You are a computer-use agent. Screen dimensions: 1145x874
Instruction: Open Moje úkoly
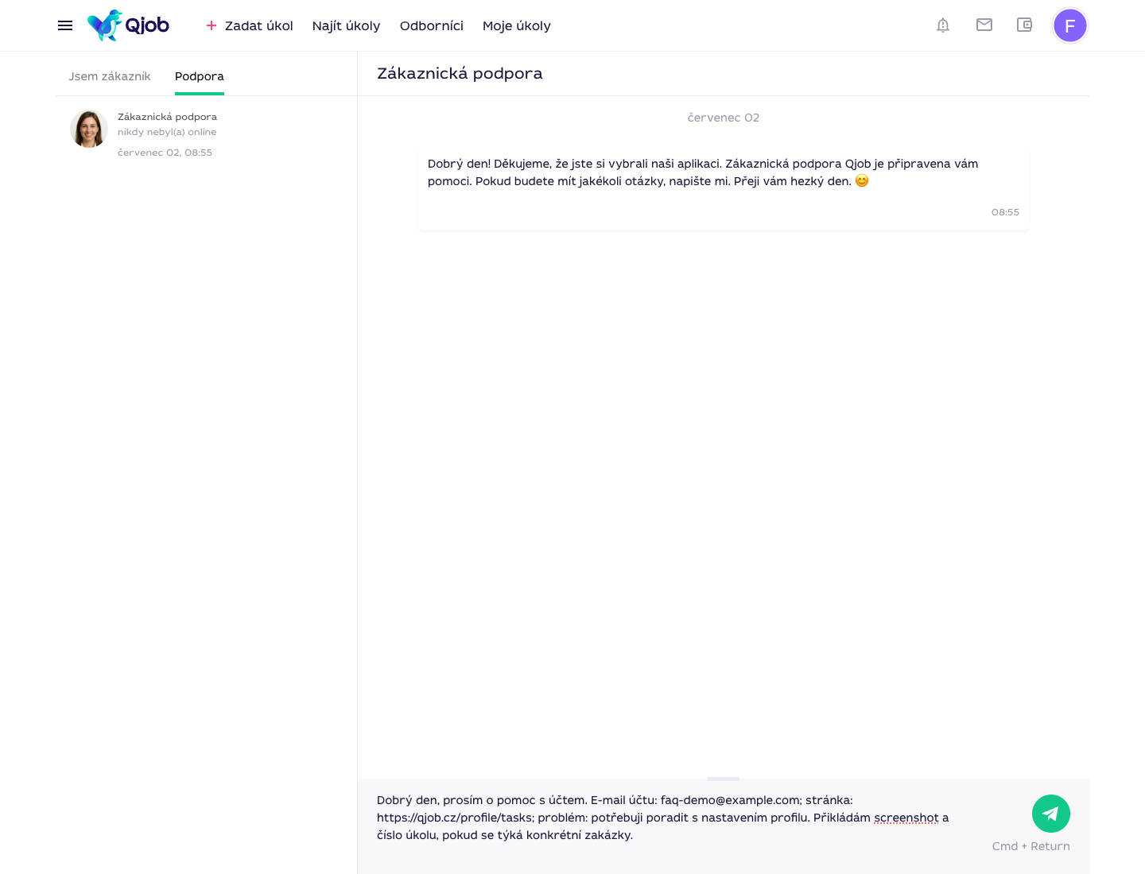point(517,25)
